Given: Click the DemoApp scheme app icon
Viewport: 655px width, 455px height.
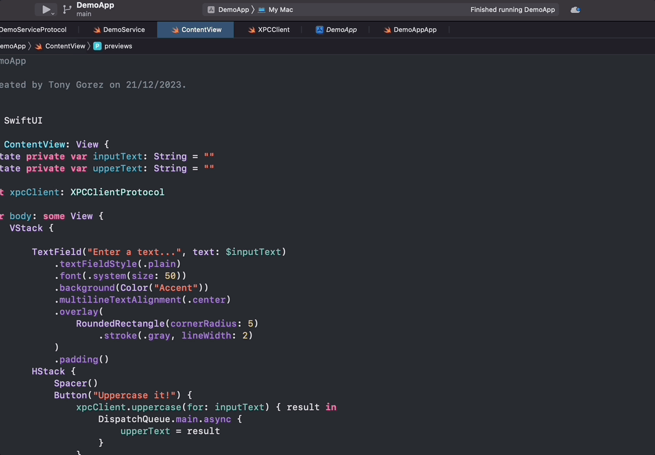Looking at the screenshot, I should pos(211,10).
